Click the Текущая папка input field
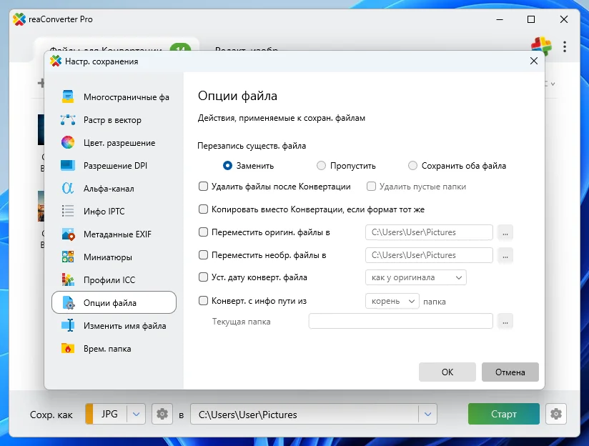 coord(400,322)
